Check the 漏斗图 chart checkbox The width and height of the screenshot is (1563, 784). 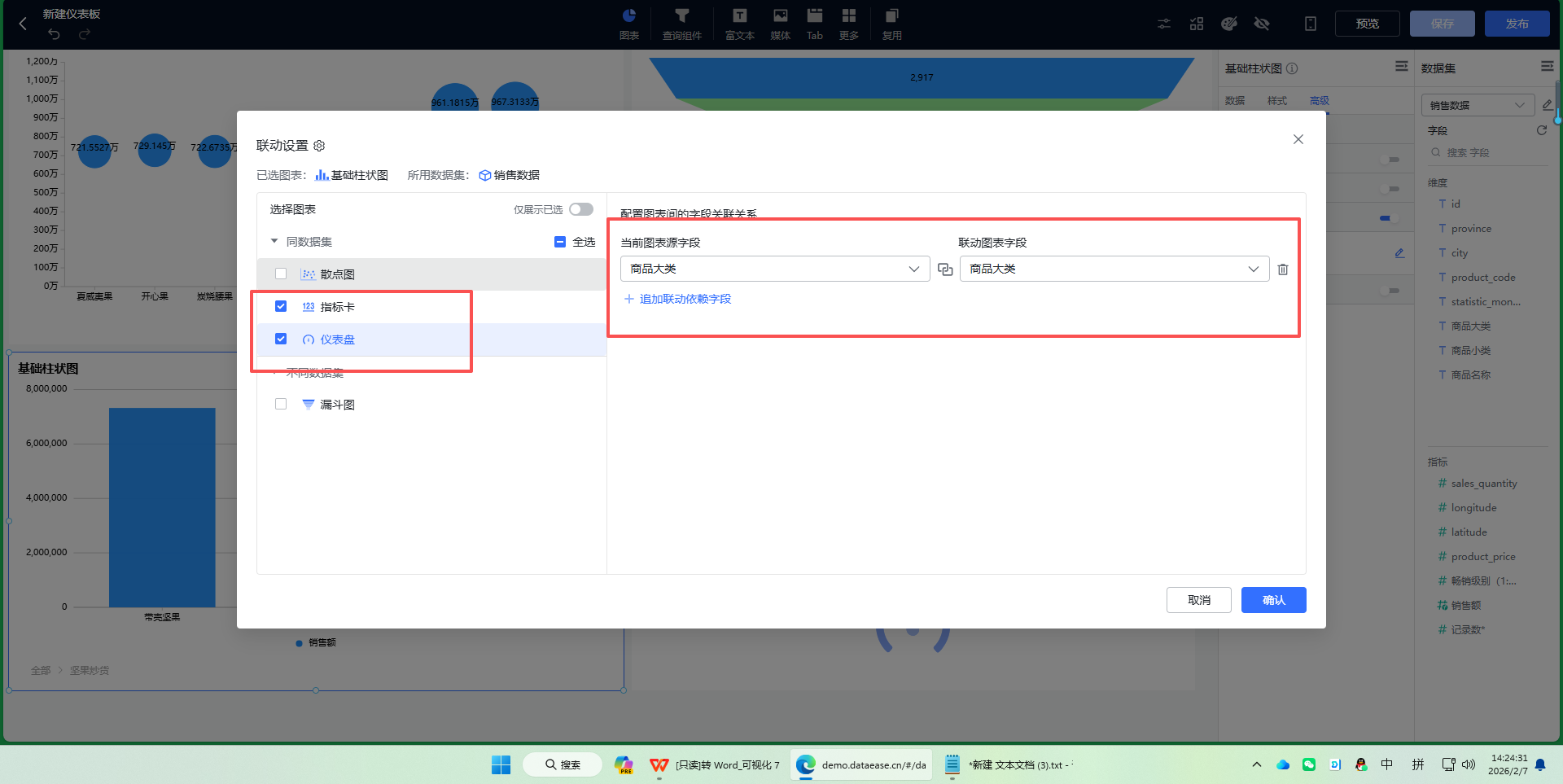(281, 404)
